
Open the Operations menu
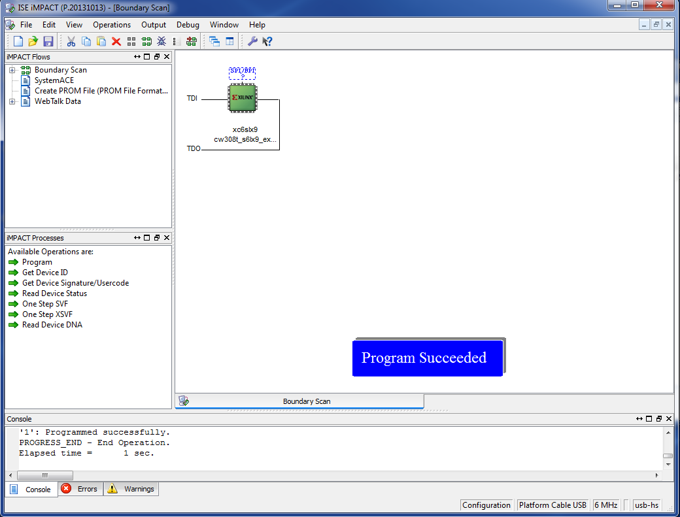coord(112,25)
